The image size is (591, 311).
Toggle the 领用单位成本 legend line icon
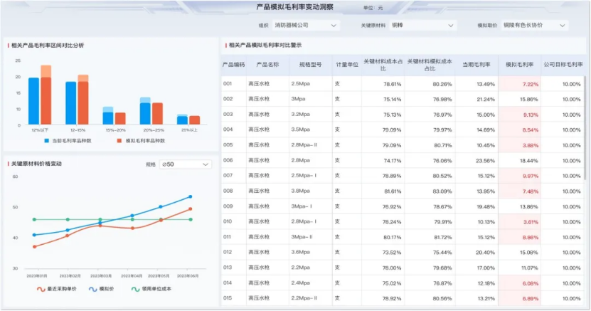pyautogui.click(x=135, y=289)
